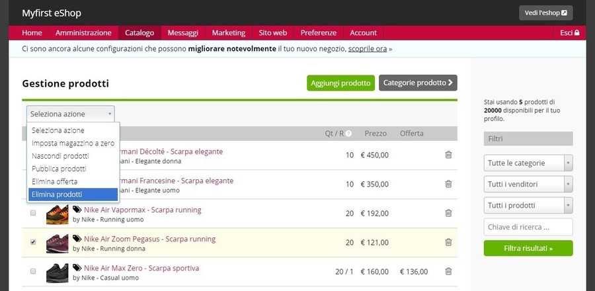Click the € 450,00 price value
Screen dimensions: 595x291
pos(375,155)
